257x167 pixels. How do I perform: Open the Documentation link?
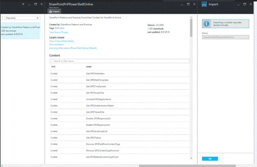tap(57, 44)
